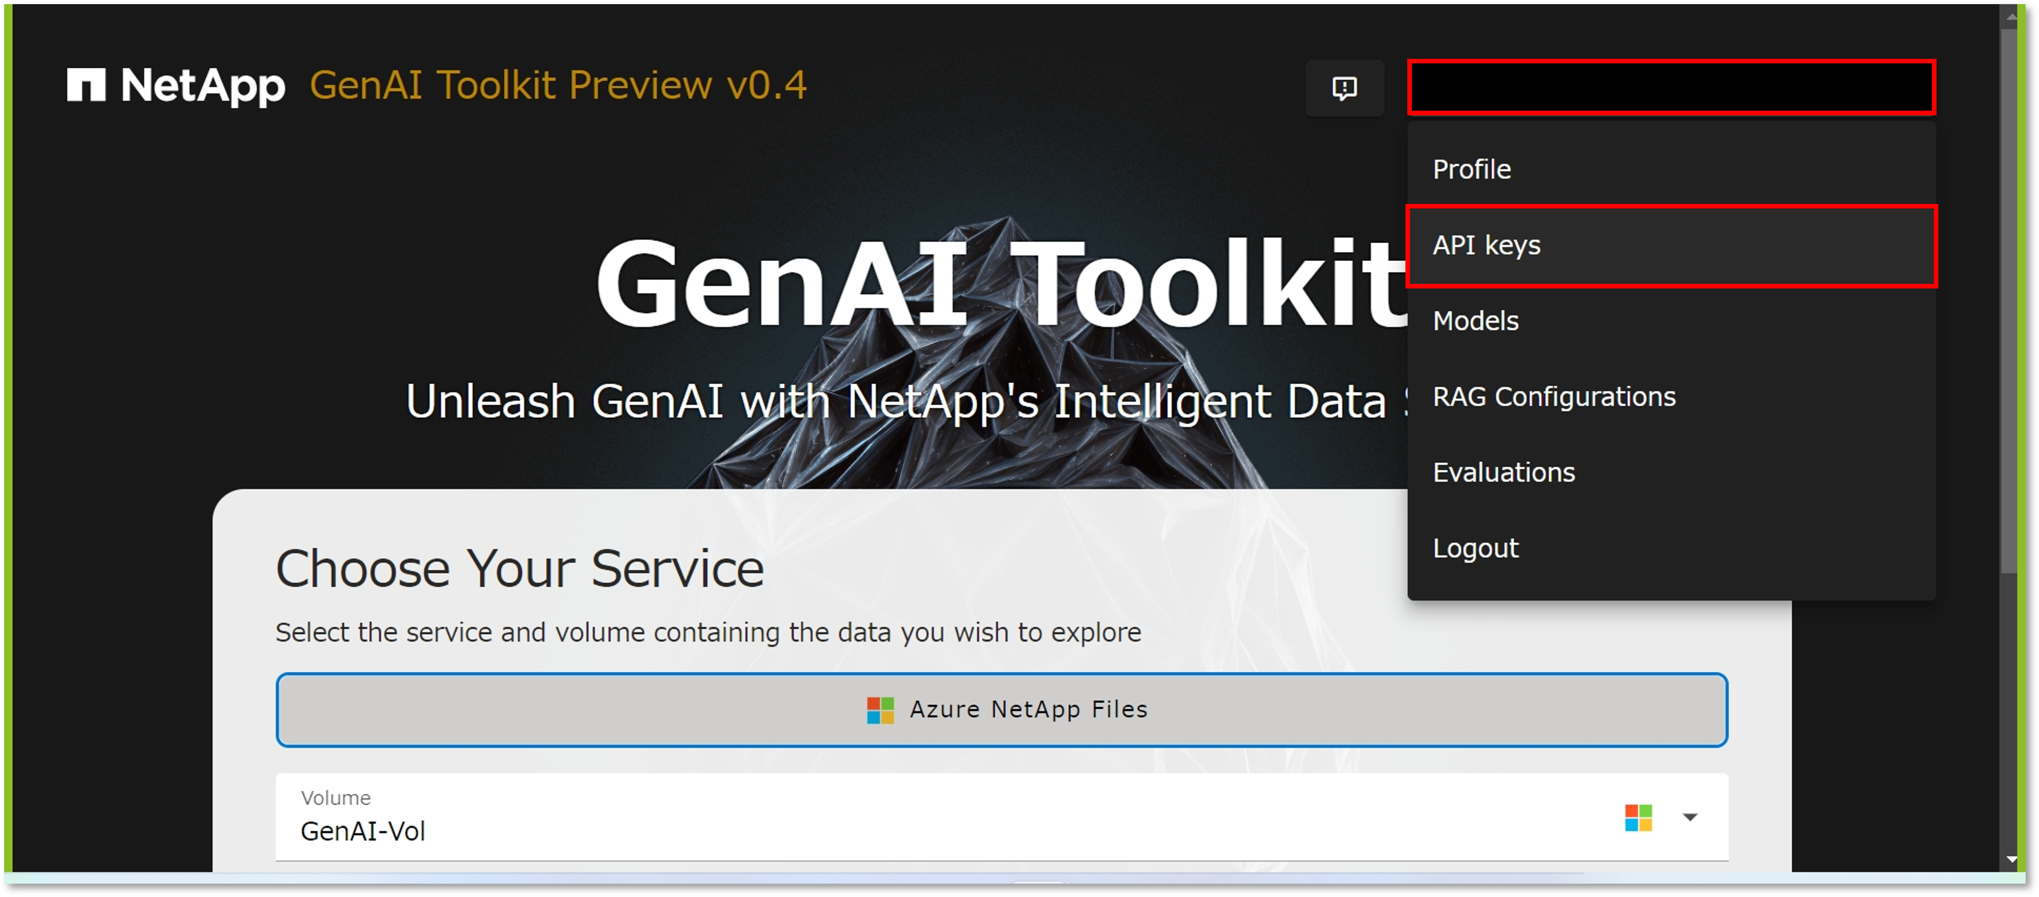Viewport: 2039px width, 897px height.
Task: Click the feedback speech bubble icon
Action: click(x=1344, y=88)
